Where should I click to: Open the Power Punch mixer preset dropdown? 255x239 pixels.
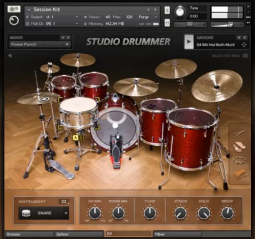(40, 44)
